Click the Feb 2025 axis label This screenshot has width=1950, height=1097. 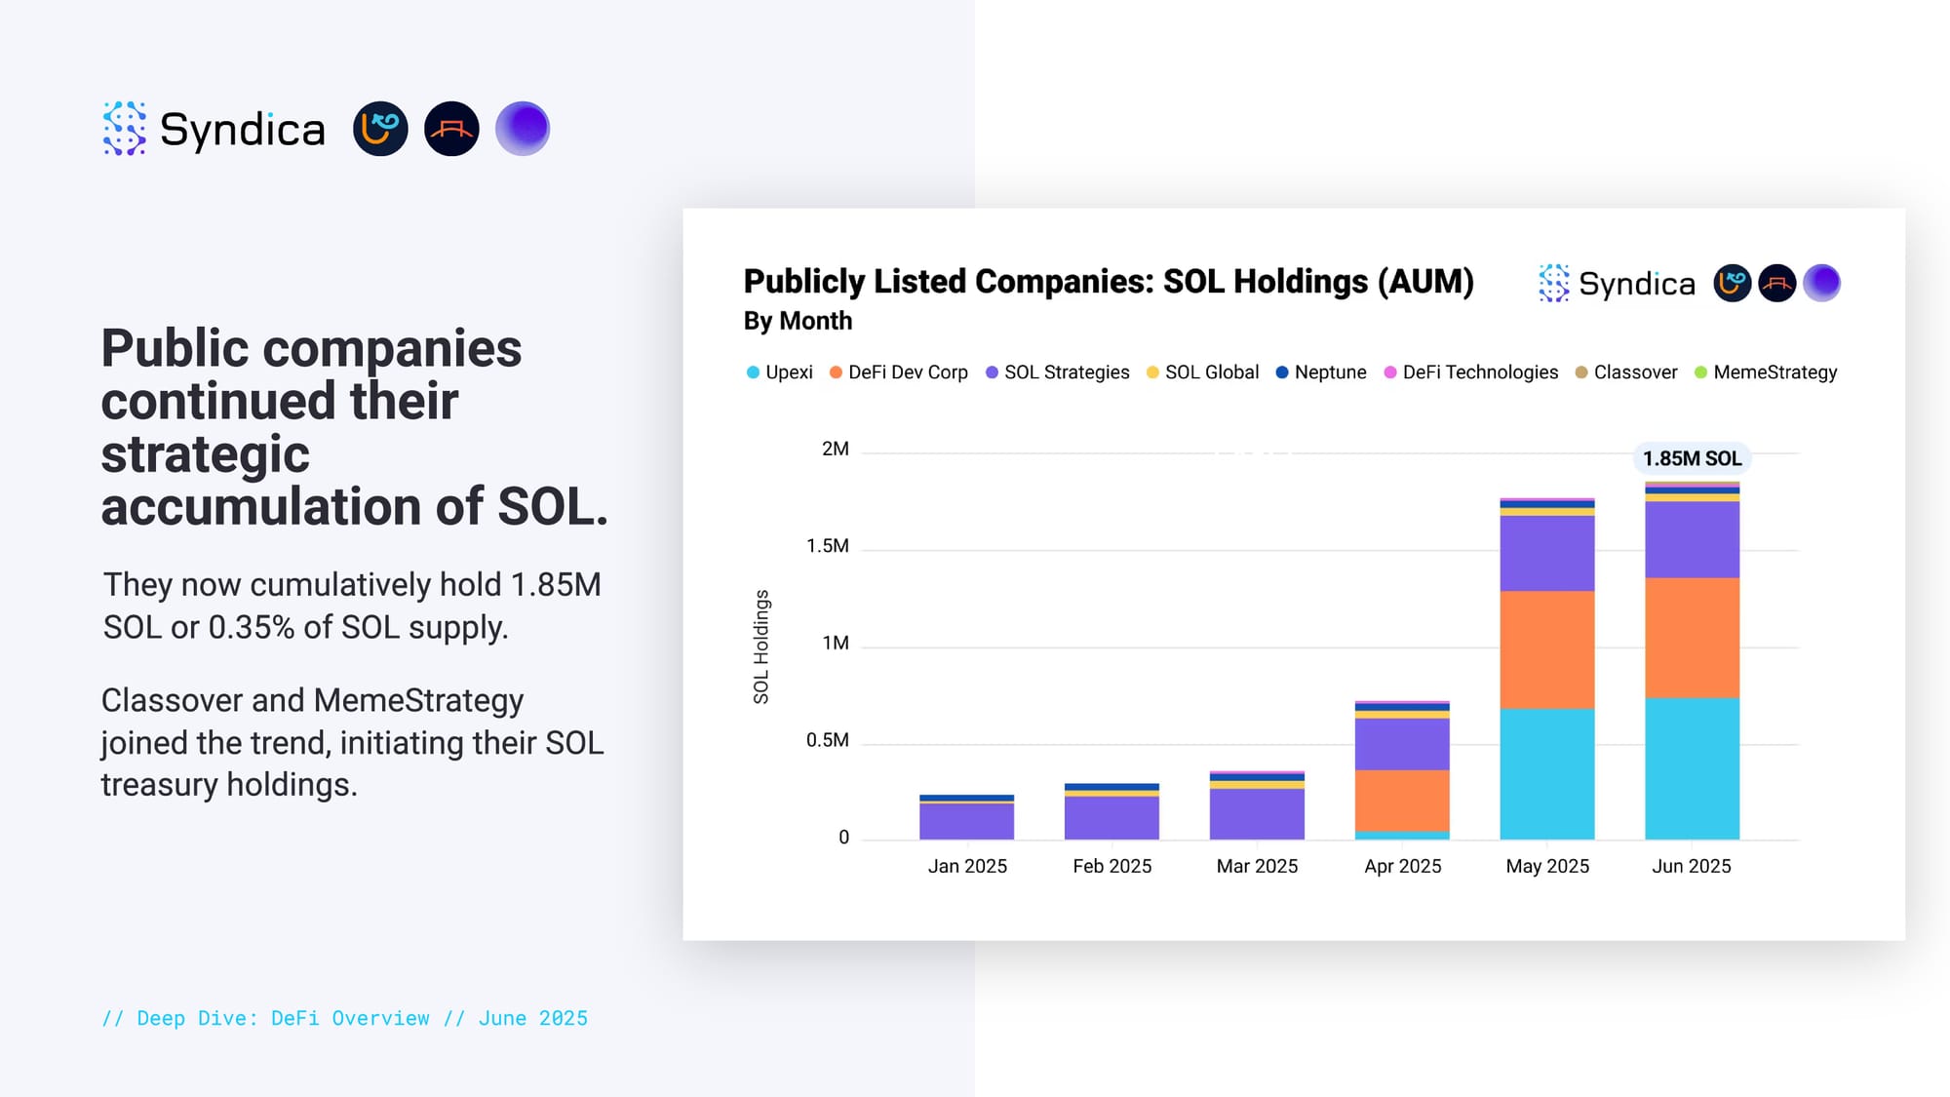1111,866
